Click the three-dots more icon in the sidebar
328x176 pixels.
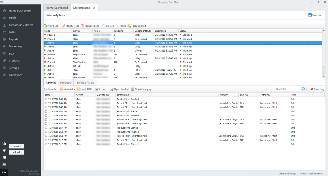pyautogui.click(x=4, y=172)
